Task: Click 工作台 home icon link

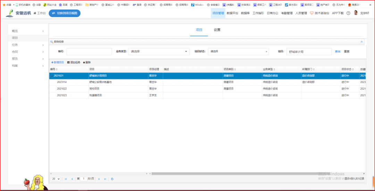Action: 40,13
